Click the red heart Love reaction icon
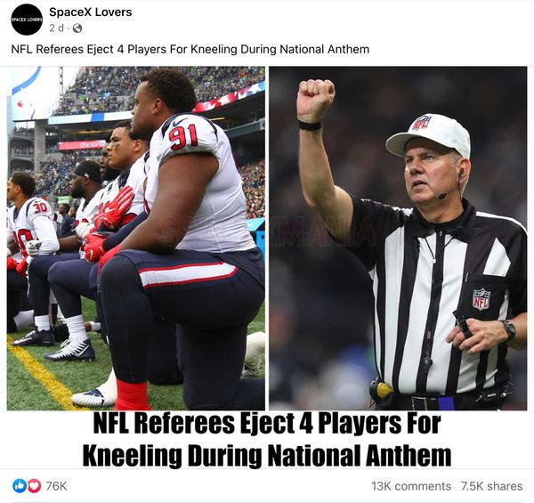The width and height of the screenshot is (534, 503). tap(34, 485)
